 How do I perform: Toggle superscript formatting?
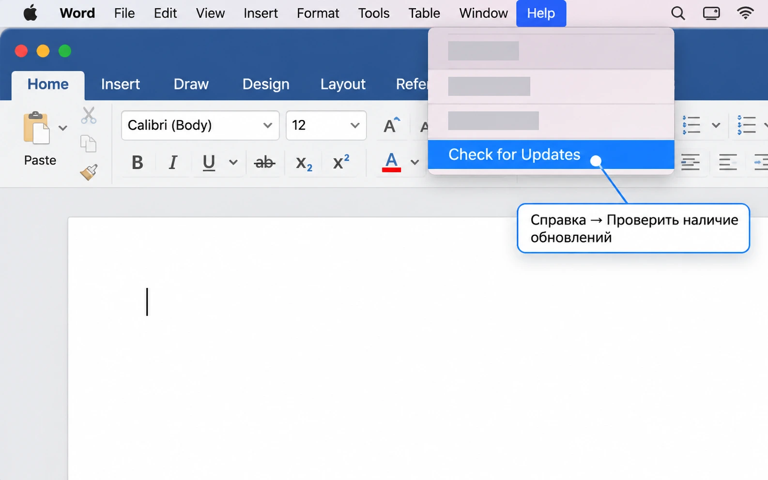[341, 162]
